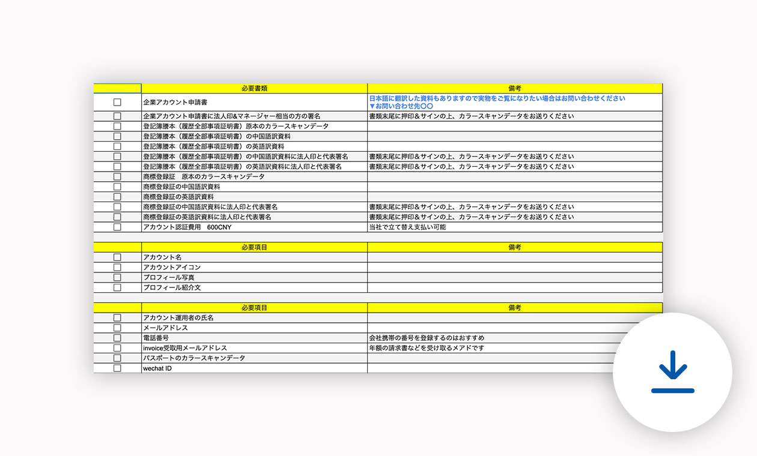Tick the アカウント名 checkbox
Screen dimensions: 757x456
tap(117, 257)
